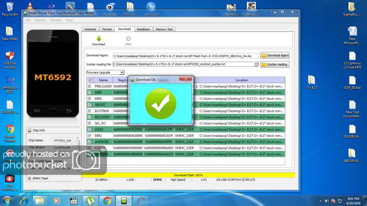Viewport: 367px width, 206px height.
Task: Click the Stop icon in toolbar
Action: (x=128, y=39)
